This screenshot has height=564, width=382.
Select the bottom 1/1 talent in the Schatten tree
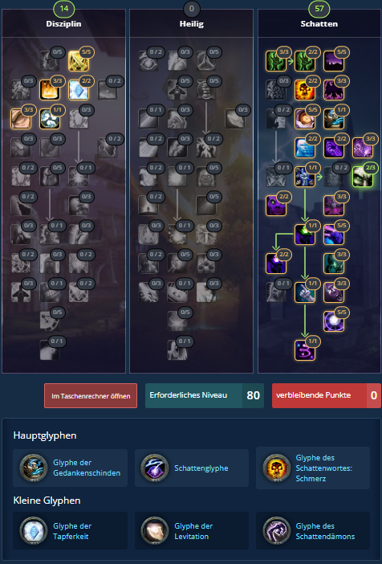[x=305, y=350]
